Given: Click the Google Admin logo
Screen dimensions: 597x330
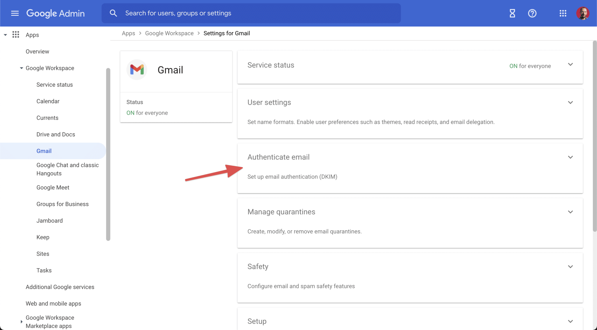Looking at the screenshot, I should click(55, 13).
